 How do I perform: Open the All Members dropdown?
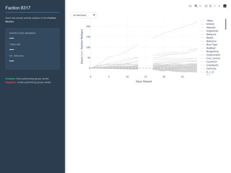(83, 15)
